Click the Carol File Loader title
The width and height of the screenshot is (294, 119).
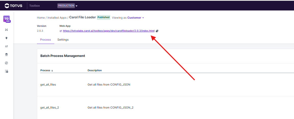click(83, 17)
